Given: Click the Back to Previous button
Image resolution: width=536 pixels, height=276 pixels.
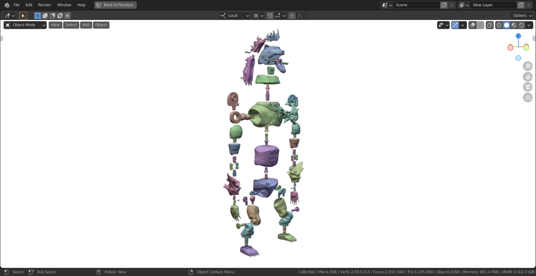Looking at the screenshot, I should (115, 5).
